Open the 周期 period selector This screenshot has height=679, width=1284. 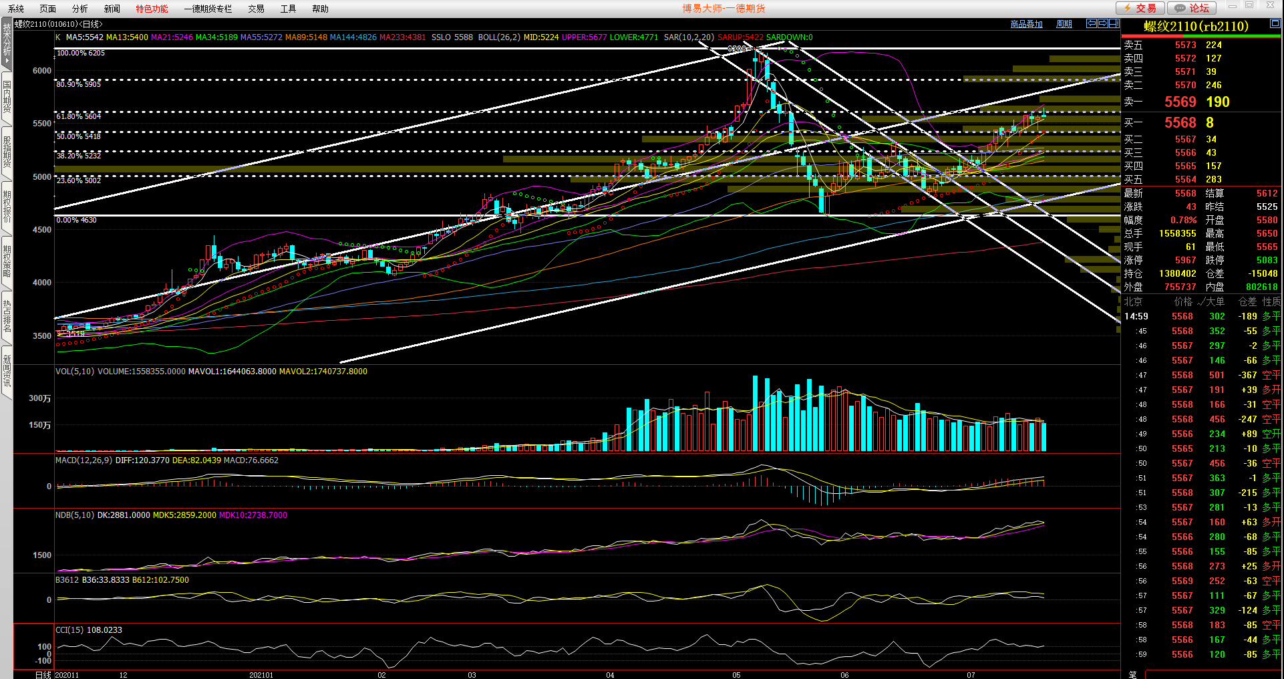click(x=1064, y=24)
